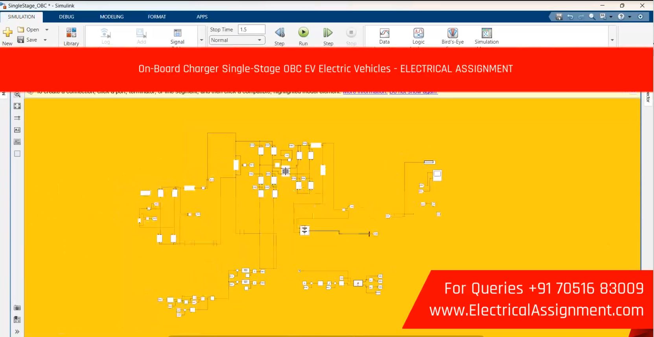This screenshot has width=654, height=337.
Task: Switch to the SIMULATION tab
Action: tap(21, 17)
